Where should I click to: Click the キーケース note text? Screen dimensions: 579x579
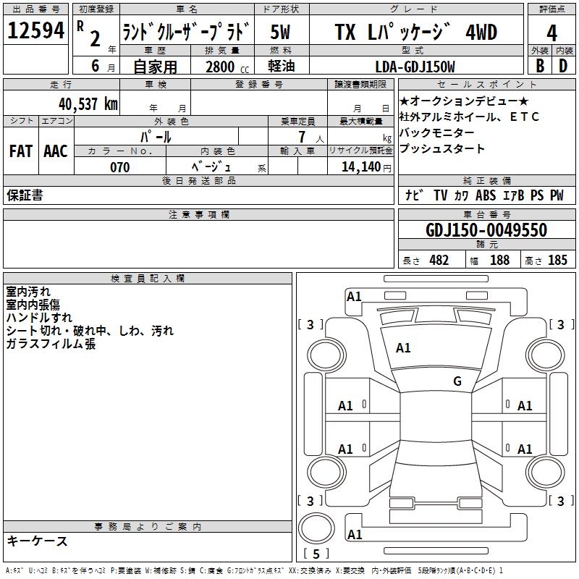[x=38, y=541]
